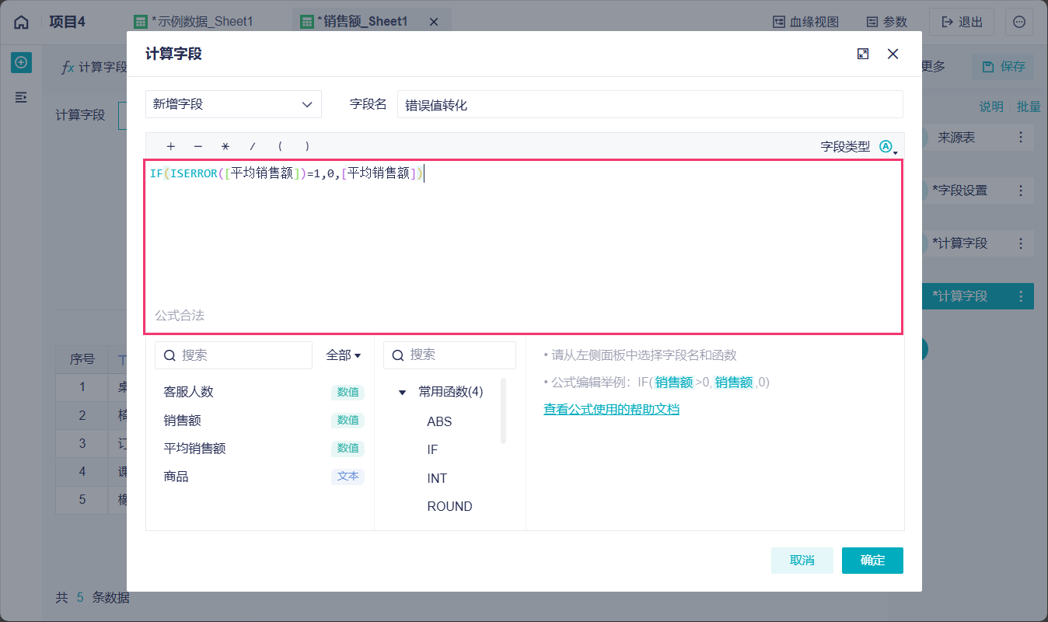Select the IF function
This screenshot has width=1048, height=622.
[432, 449]
